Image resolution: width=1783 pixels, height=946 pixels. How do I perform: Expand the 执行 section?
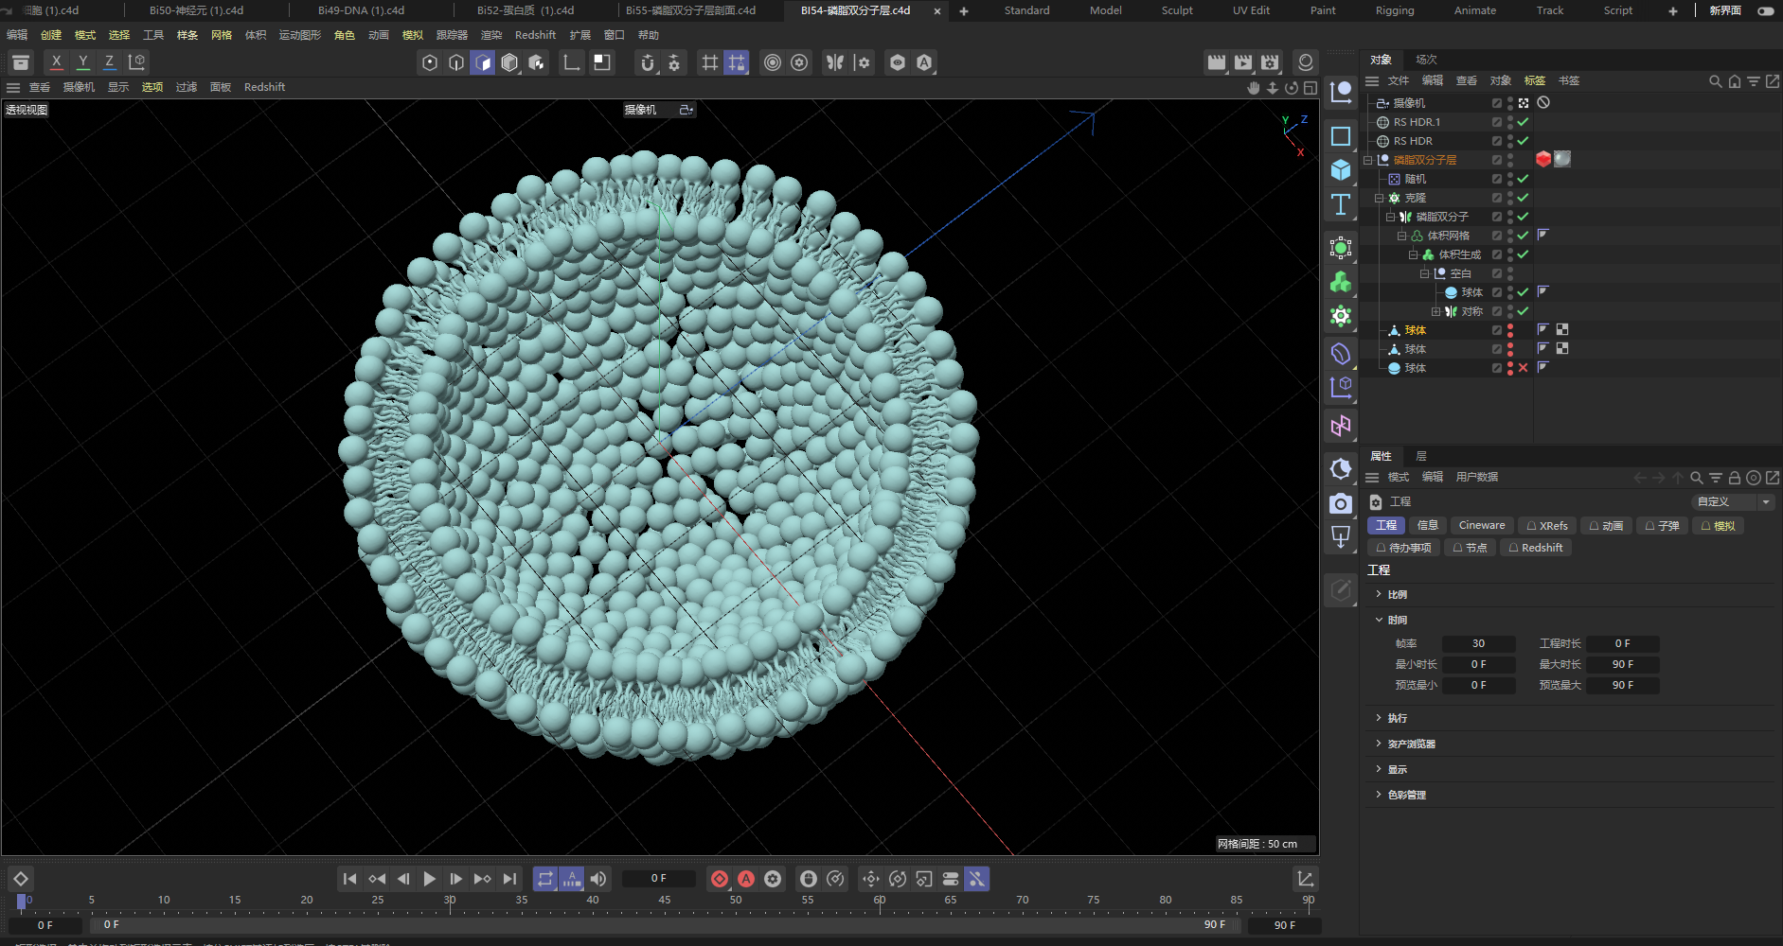click(x=1379, y=718)
